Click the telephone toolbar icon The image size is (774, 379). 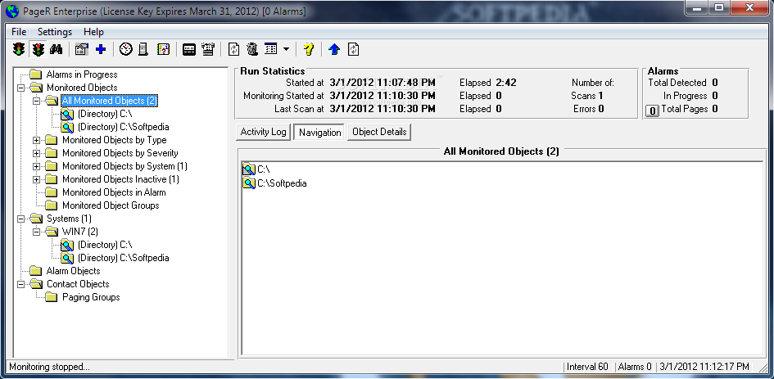click(x=208, y=49)
